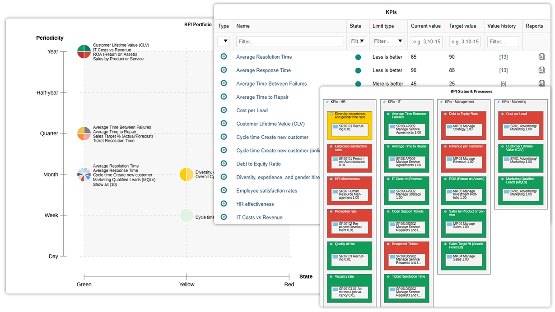Click the multi-slice pie chart at Month, Green state
This screenshot has height=312, width=555.
click(x=84, y=174)
